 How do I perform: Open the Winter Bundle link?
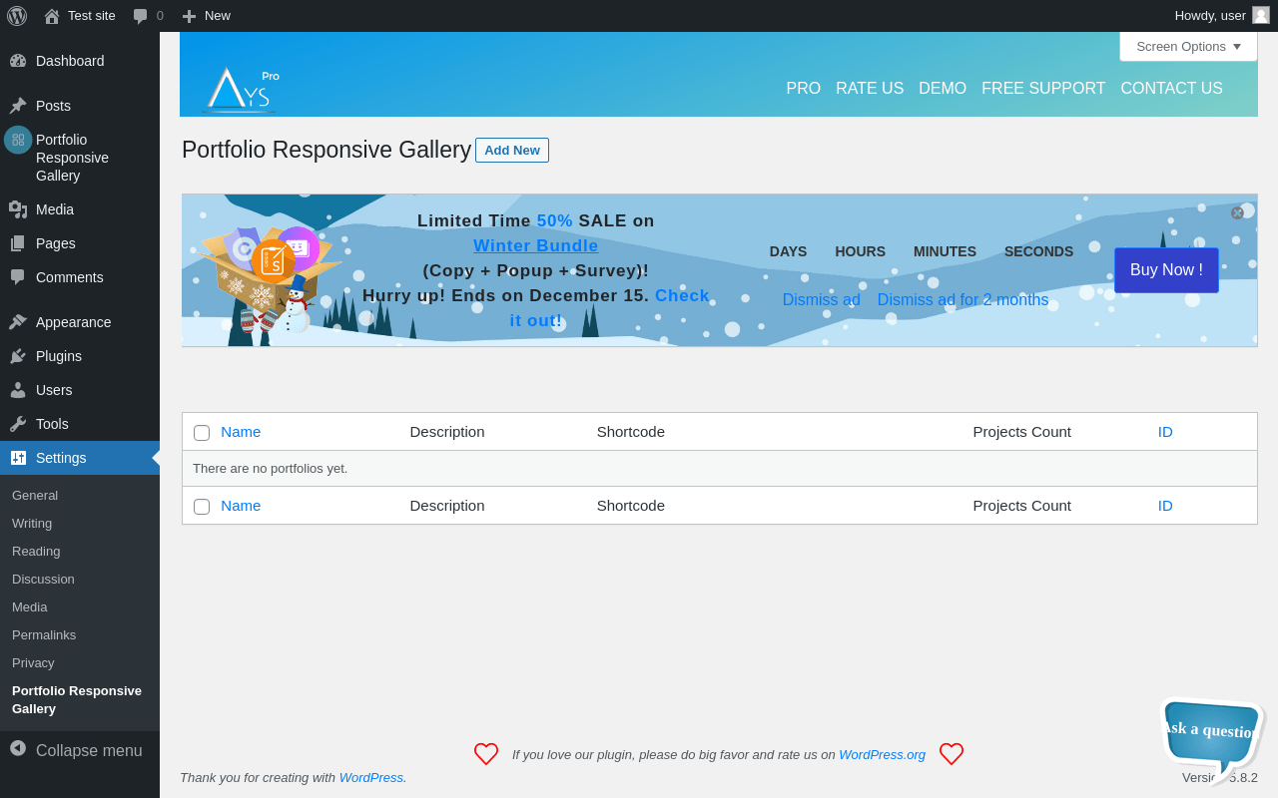click(536, 245)
